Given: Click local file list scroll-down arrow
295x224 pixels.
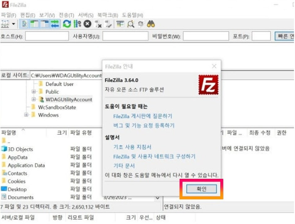Looking at the screenshot, I should tap(158, 198).
